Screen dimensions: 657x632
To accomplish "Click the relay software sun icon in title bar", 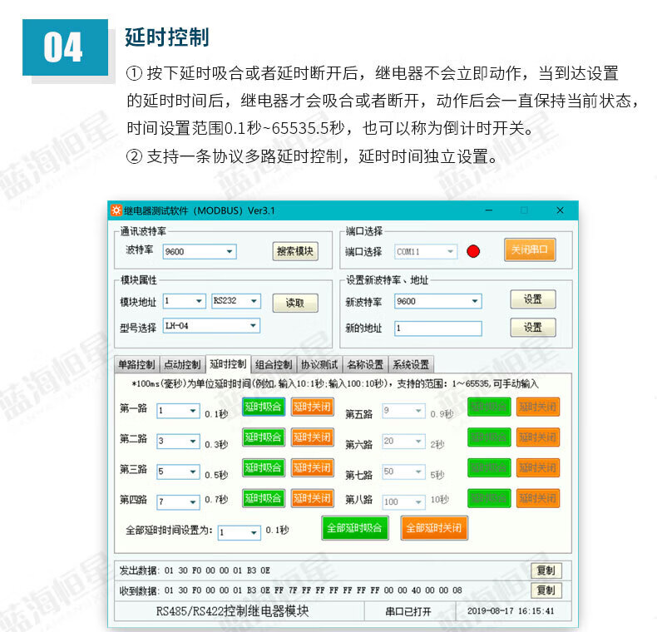I will [x=116, y=210].
